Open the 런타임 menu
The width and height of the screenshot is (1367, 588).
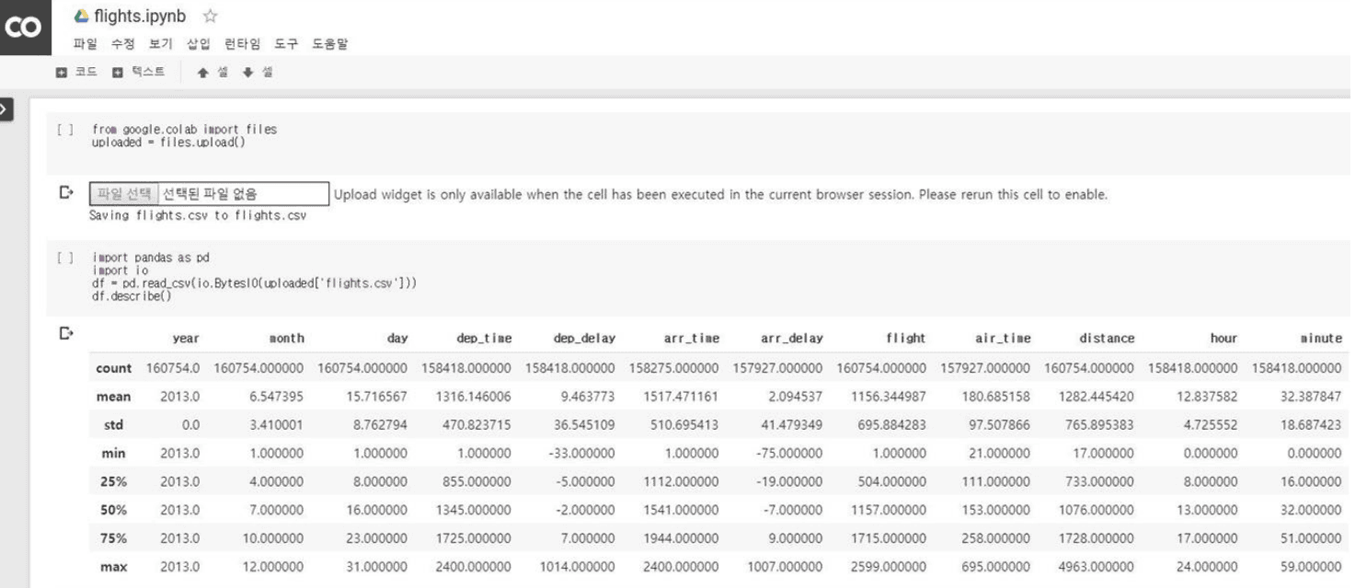point(243,44)
